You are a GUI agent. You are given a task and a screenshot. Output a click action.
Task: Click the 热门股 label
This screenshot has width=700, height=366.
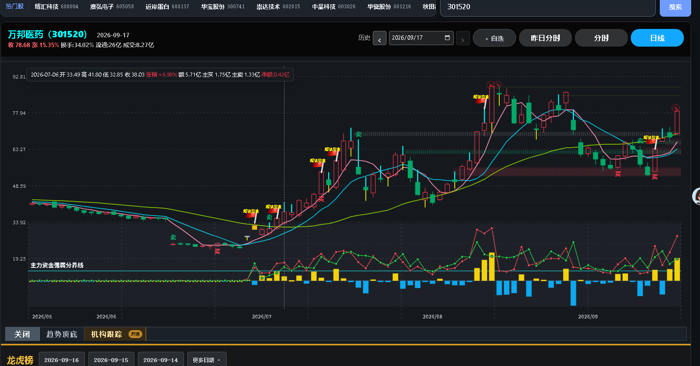pyautogui.click(x=14, y=7)
